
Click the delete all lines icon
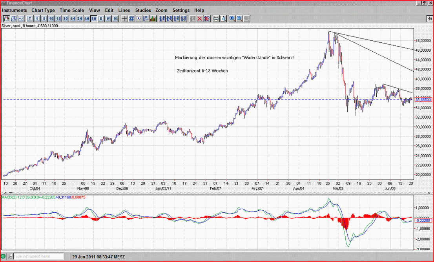[207, 19]
